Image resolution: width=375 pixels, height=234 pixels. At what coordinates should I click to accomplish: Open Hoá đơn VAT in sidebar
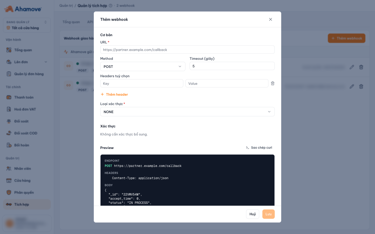(27, 109)
